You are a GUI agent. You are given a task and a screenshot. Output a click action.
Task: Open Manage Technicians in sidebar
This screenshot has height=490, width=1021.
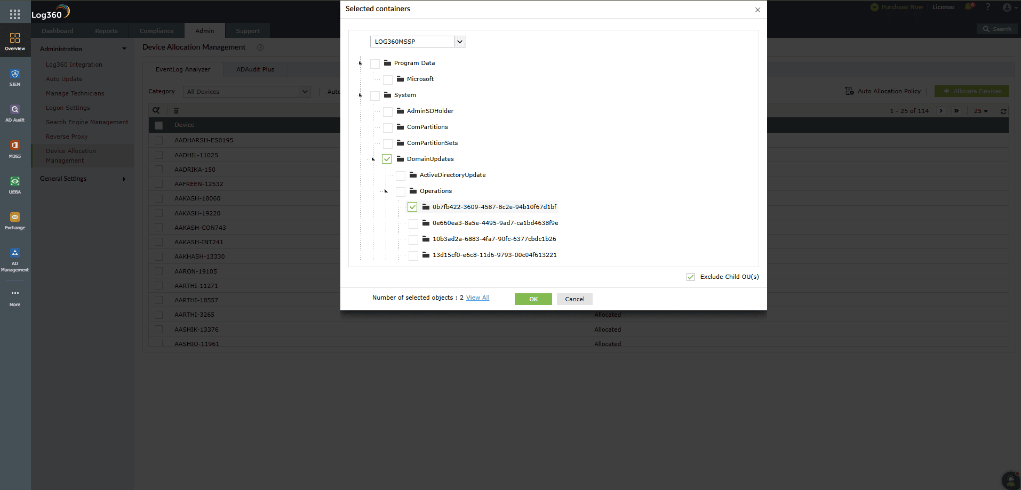(x=75, y=93)
